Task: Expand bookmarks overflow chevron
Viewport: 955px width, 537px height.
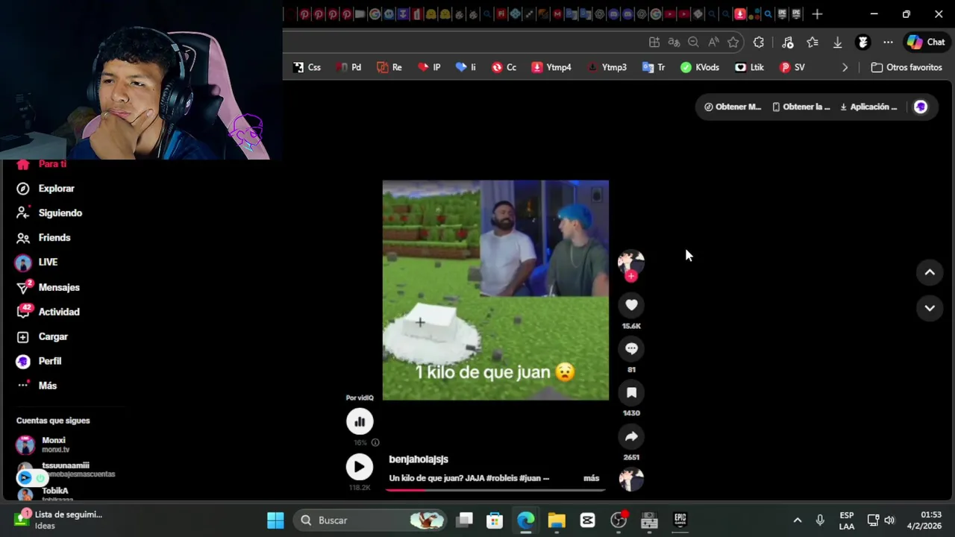Action: tap(845, 67)
